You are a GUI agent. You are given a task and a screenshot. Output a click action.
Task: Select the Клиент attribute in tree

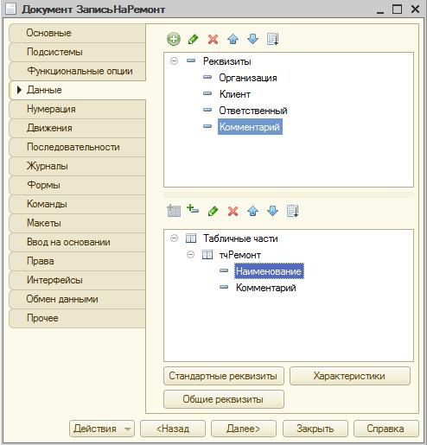pos(235,94)
